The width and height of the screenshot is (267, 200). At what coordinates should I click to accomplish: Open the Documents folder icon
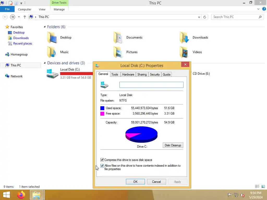click(118, 37)
